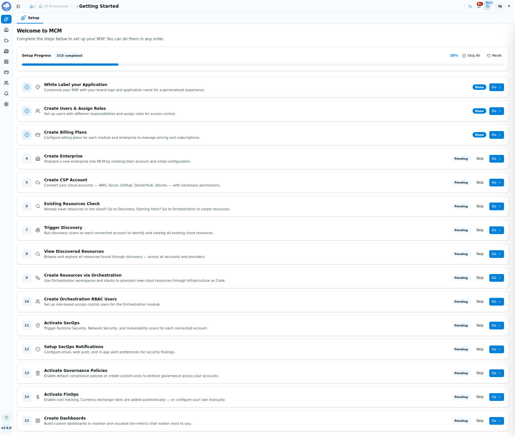
Task: Go to Create CSP Account
Action: [496, 183]
